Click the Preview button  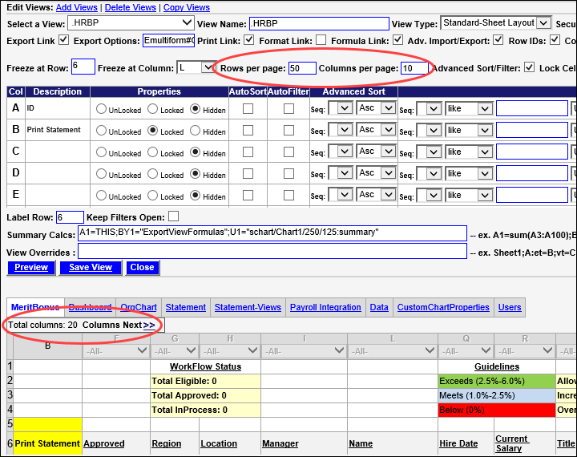click(x=31, y=267)
